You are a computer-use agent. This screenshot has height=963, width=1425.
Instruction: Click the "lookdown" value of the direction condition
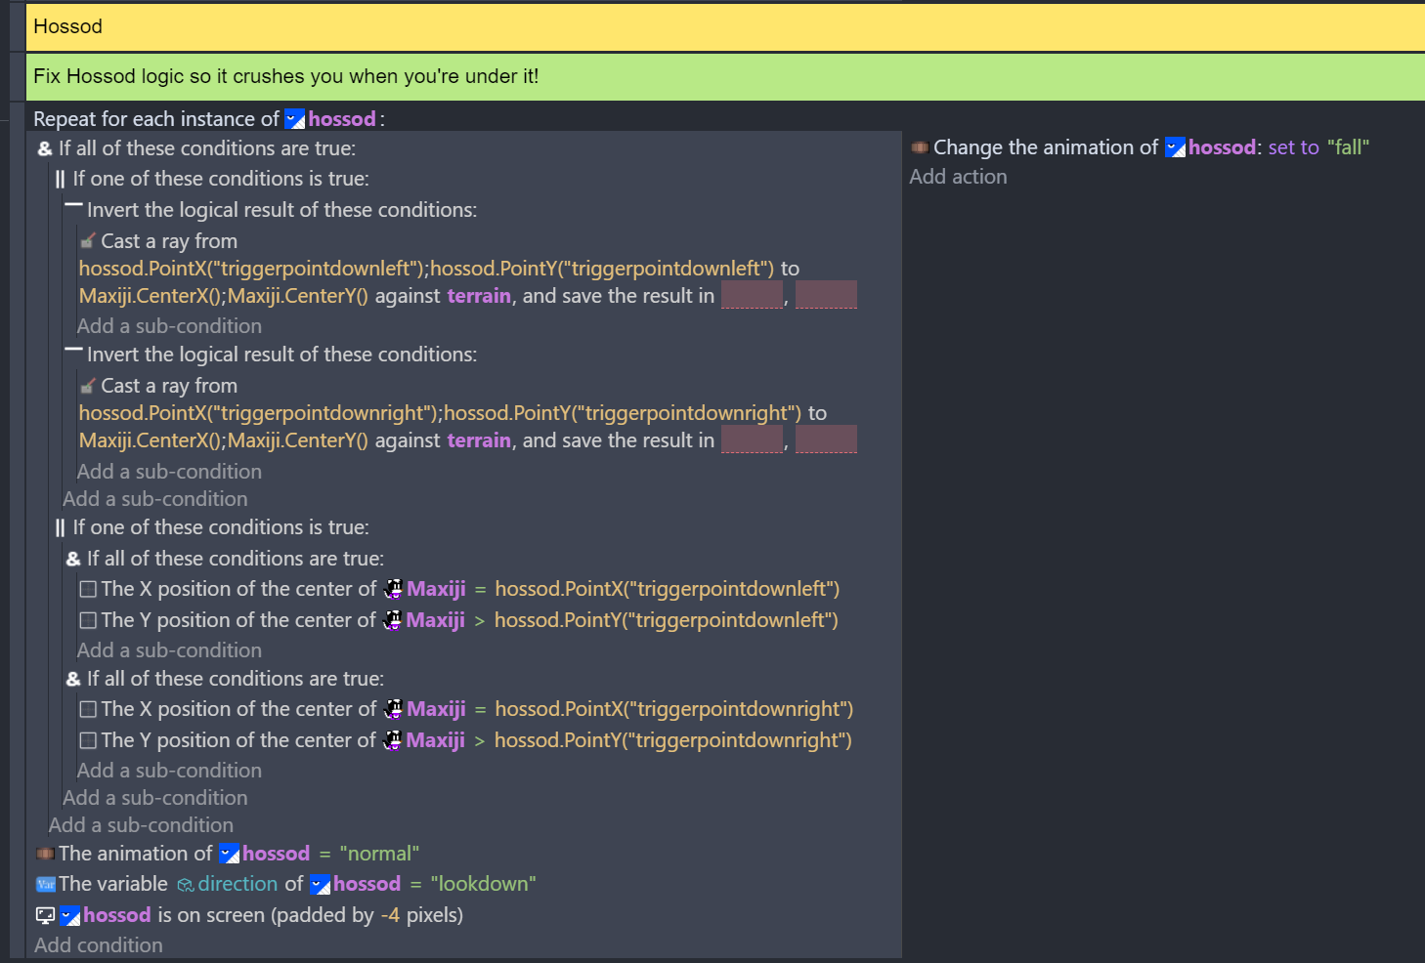(483, 884)
